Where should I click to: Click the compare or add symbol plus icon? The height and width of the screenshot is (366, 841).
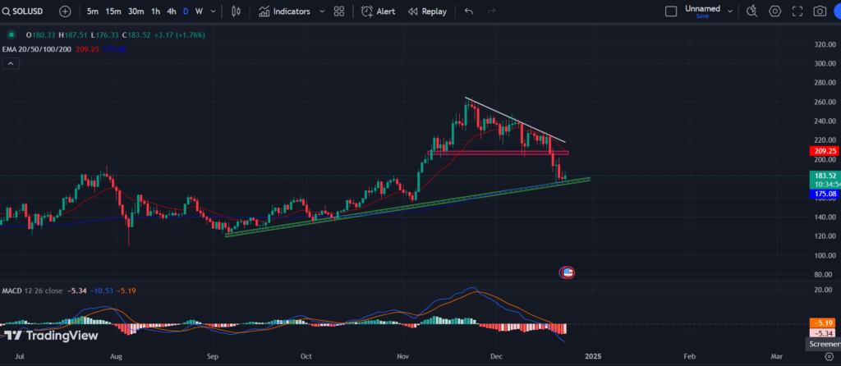click(x=65, y=11)
